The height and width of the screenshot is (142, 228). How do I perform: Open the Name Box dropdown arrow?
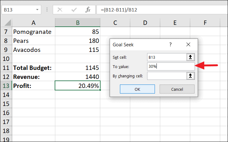point(37,10)
